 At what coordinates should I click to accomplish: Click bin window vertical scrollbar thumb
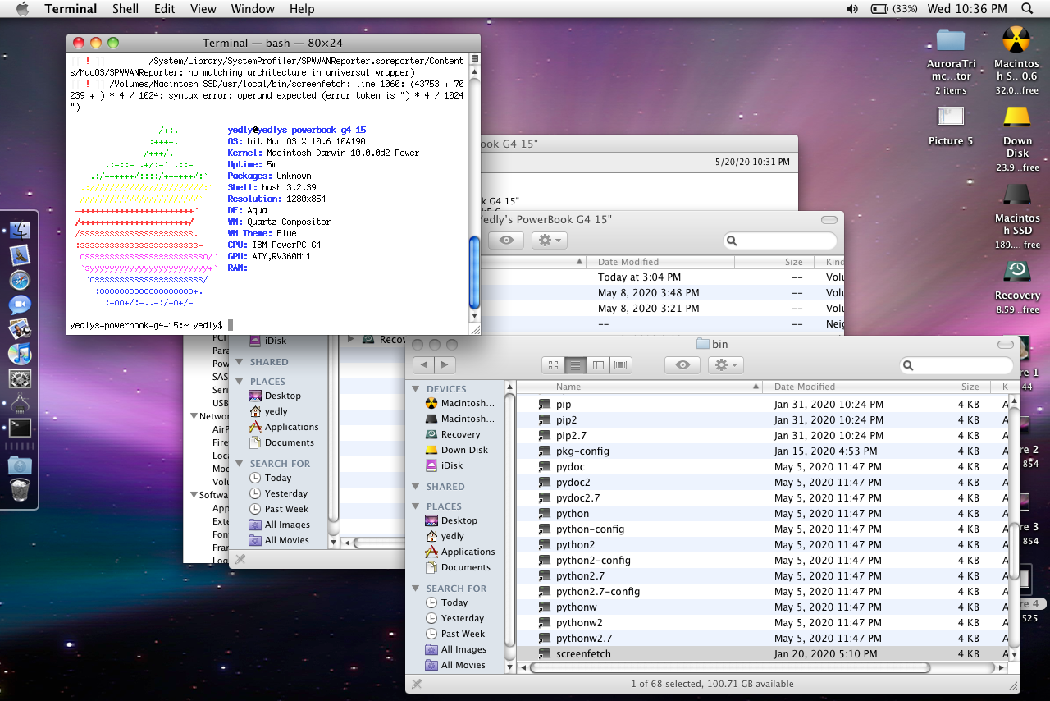[1013, 550]
